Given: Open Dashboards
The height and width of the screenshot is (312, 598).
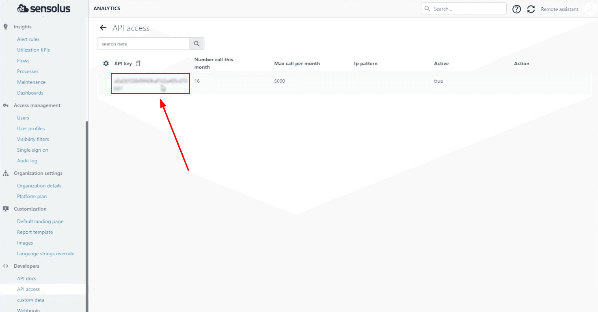Looking at the screenshot, I should (x=30, y=93).
